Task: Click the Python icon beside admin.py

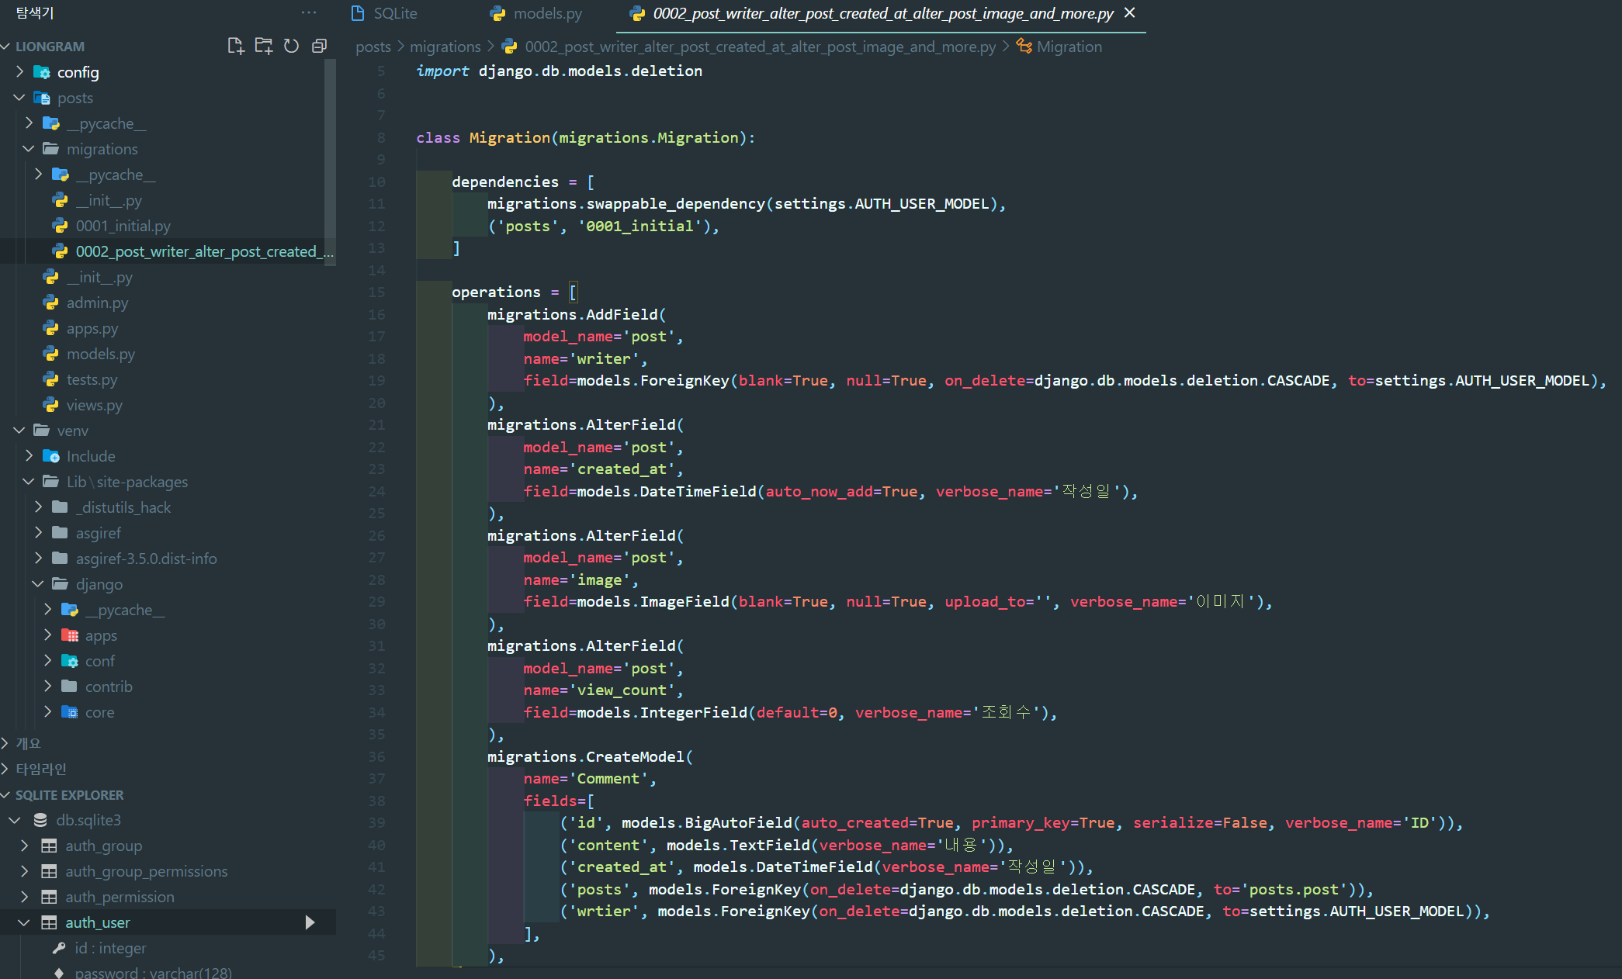Action: pos(51,303)
